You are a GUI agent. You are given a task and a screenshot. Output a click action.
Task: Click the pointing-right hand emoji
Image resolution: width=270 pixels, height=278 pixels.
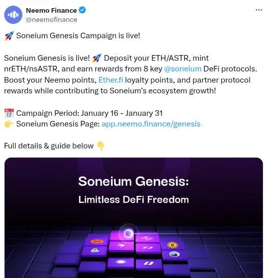[x=9, y=124]
